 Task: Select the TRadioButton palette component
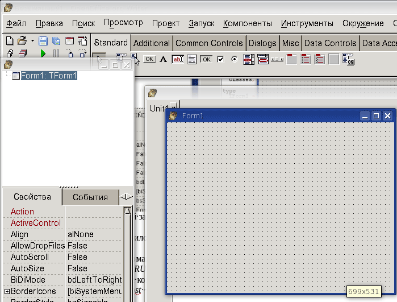point(234,59)
